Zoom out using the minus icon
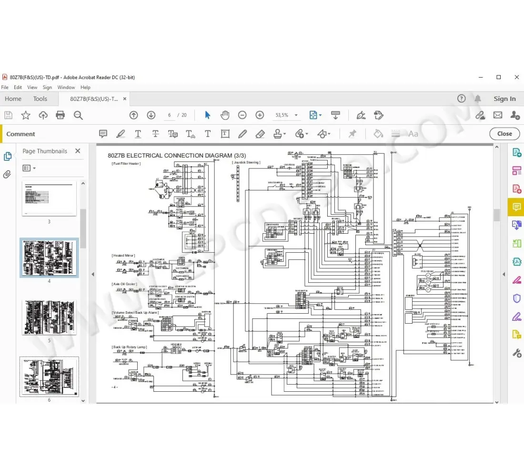 point(242,115)
